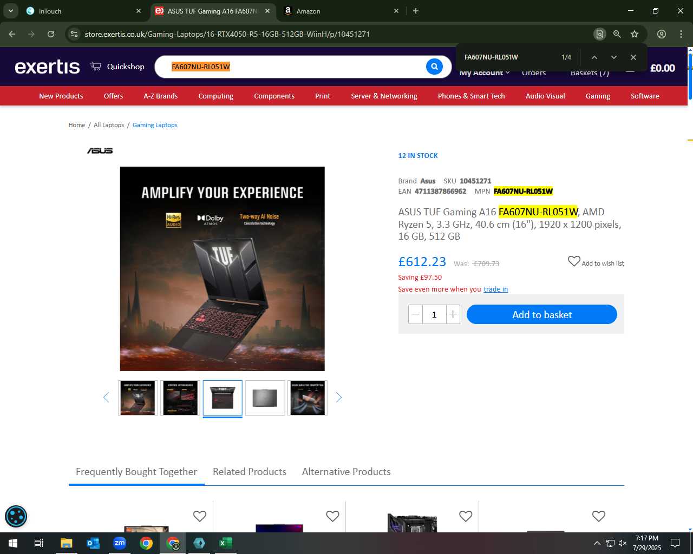Open Related Products tab
Viewport: 693px width, 554px height.
coord(250,472)
